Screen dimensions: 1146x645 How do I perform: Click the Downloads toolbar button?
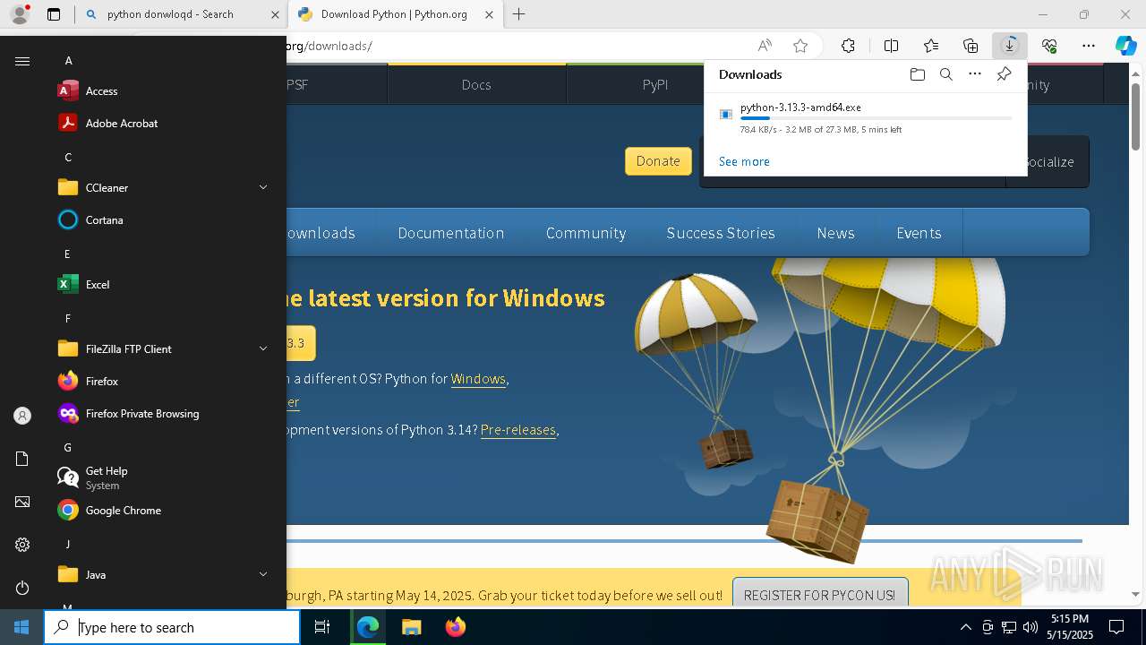pos(1010,46)
